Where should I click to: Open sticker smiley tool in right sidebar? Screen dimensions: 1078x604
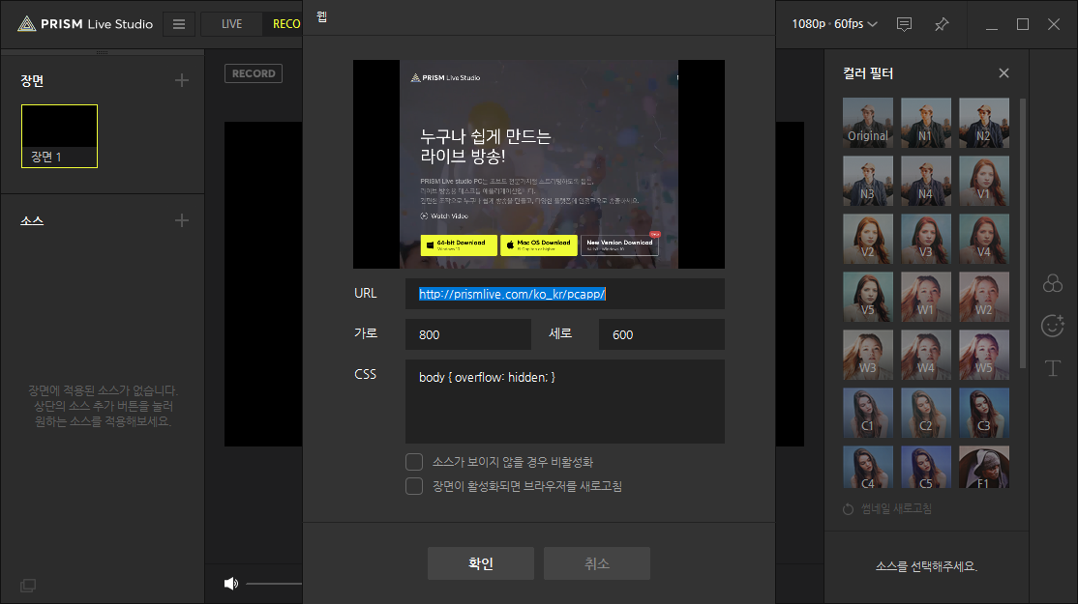pos(1053,326)
